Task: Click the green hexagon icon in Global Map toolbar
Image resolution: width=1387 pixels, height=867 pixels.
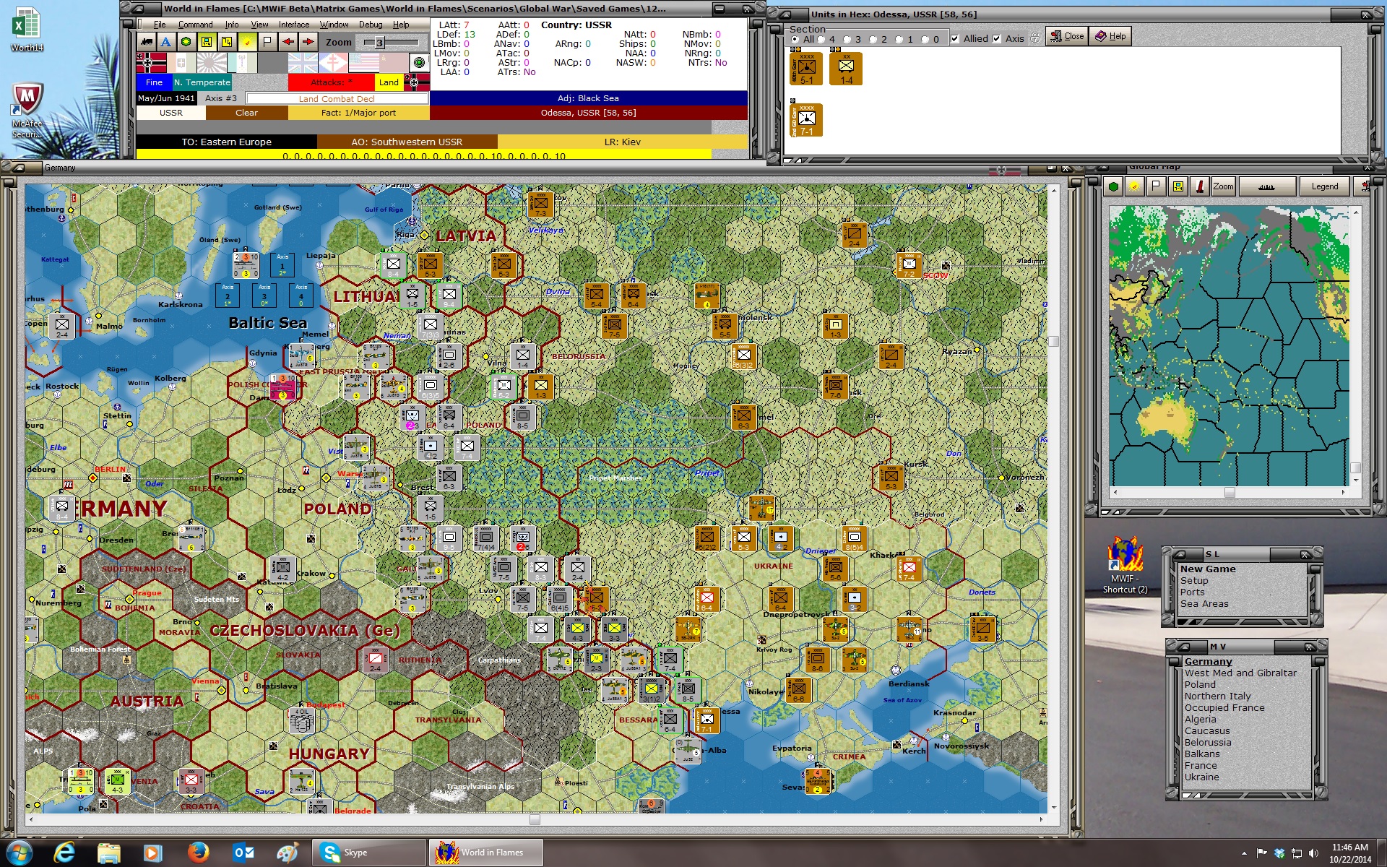Action: 1114,186
